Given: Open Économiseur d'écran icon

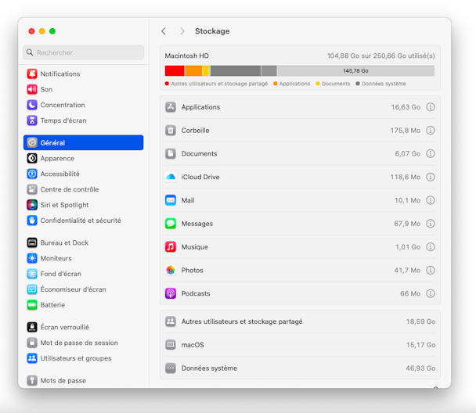Looking at the screenshot, I should tap(32, 289).
